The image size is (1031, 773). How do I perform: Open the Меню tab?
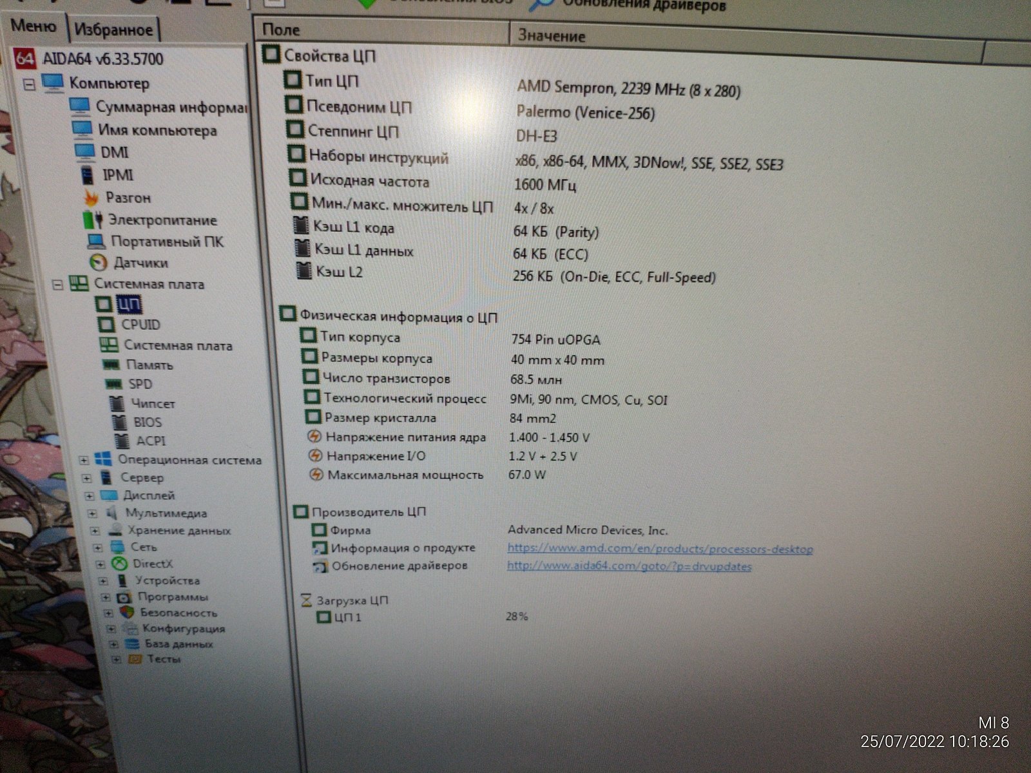tap(34, 26)
